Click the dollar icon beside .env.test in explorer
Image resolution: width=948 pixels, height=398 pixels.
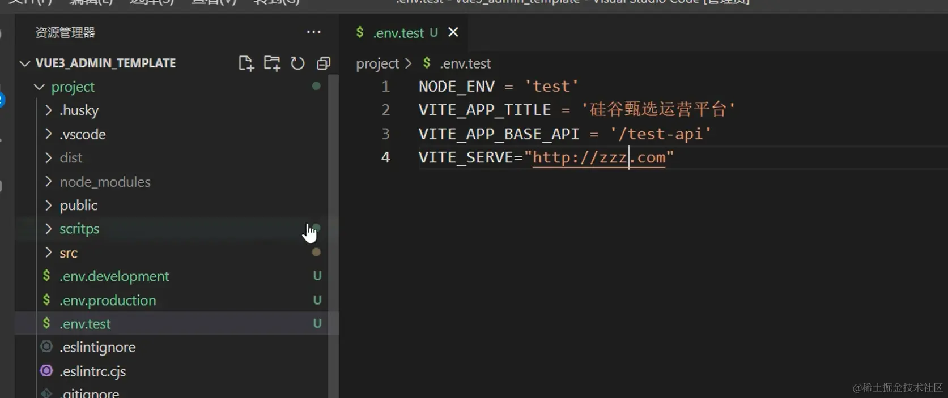(46, 323)
